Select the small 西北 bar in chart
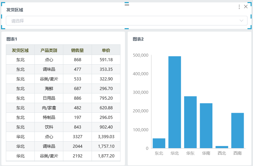Viewport: 253px width, 166px height. click(x=222, y=147)
